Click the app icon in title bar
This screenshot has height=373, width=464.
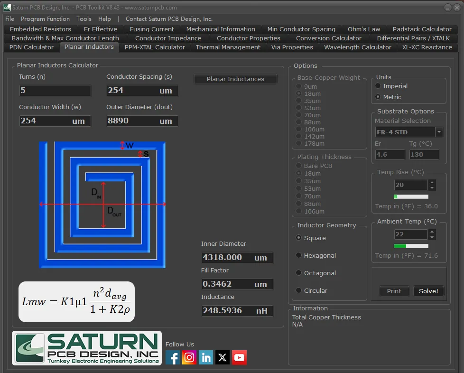7,8
